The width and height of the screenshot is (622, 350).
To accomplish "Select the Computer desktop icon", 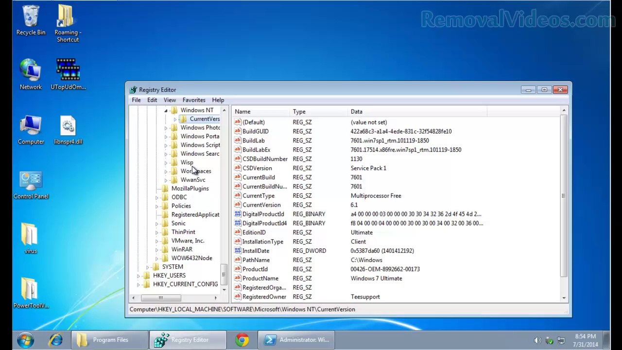I will [x=31, y=130].
